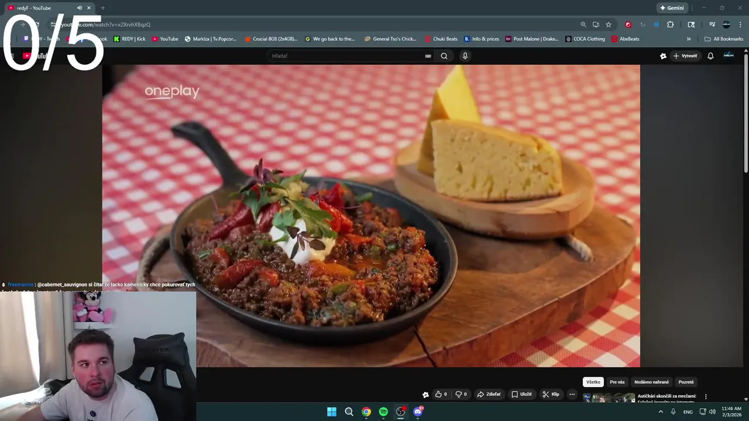Start voice search with microphone icon
The image size is (749, 421).
coord(465,56)
